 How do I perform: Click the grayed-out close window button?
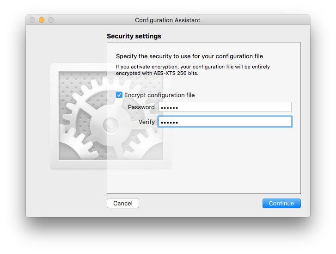pyautogui.click(x=32, y=20)
